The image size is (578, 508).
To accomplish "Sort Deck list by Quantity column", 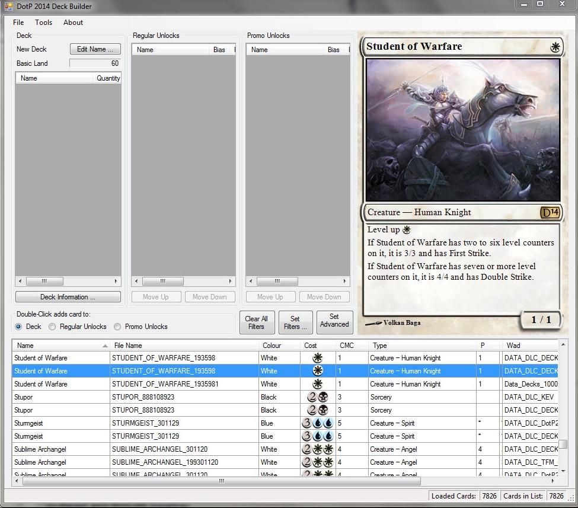I will pyautogui.click(x=107, y=78).
